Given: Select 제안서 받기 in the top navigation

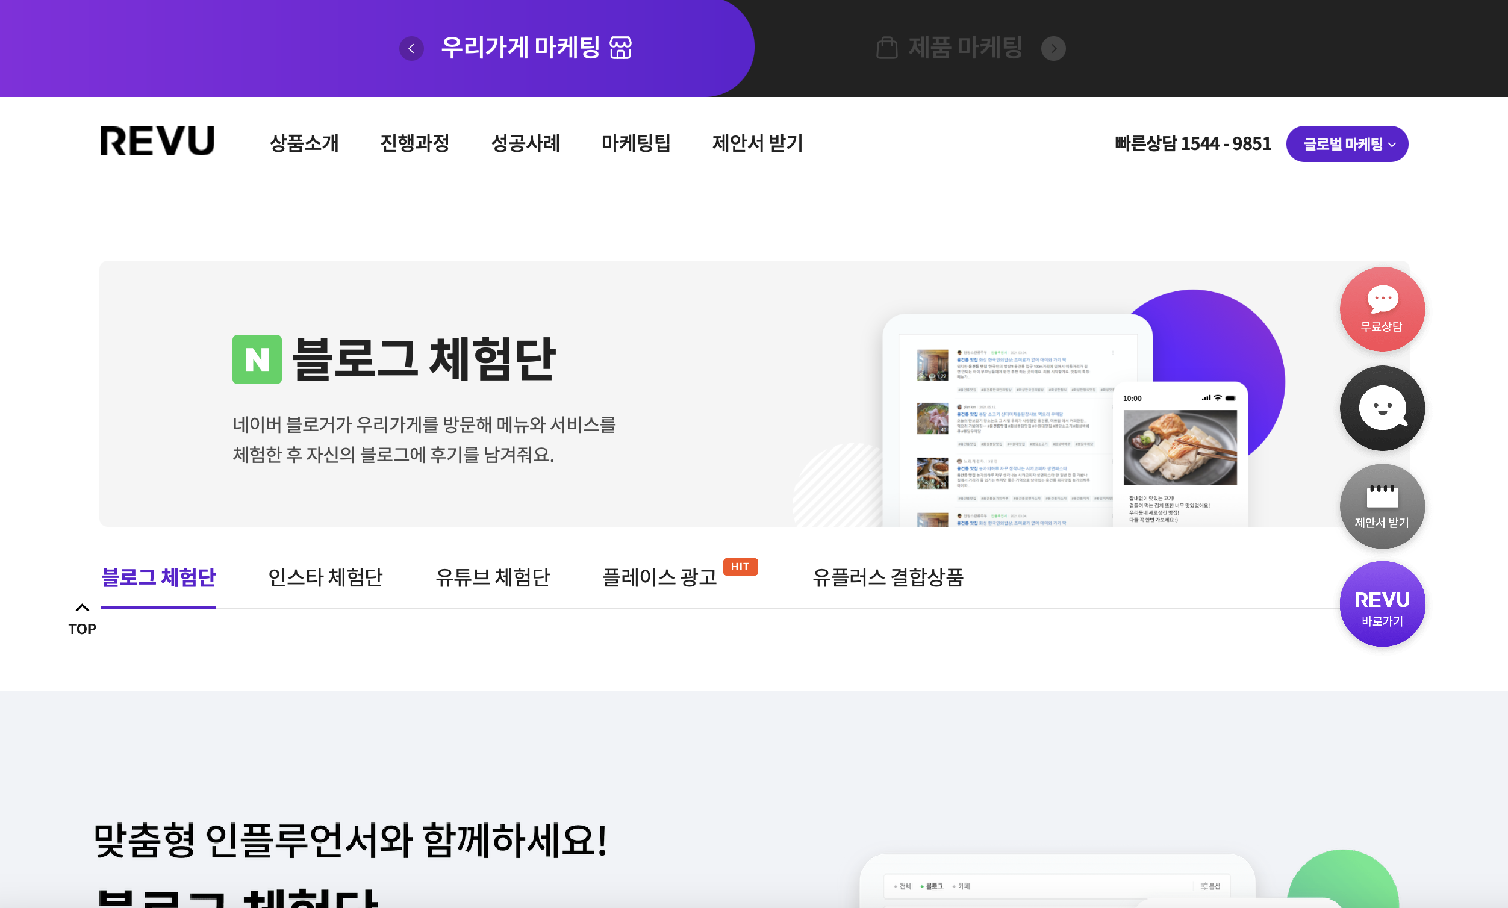Looking at the screenshot, I should tap(758, 143).
